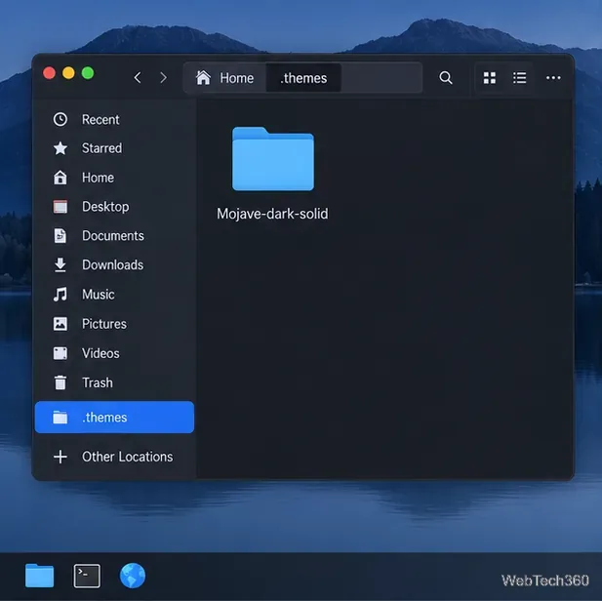The image size is (602, 601).
Task: Click the Downloads arrow icon
Action: click(60, 265)
